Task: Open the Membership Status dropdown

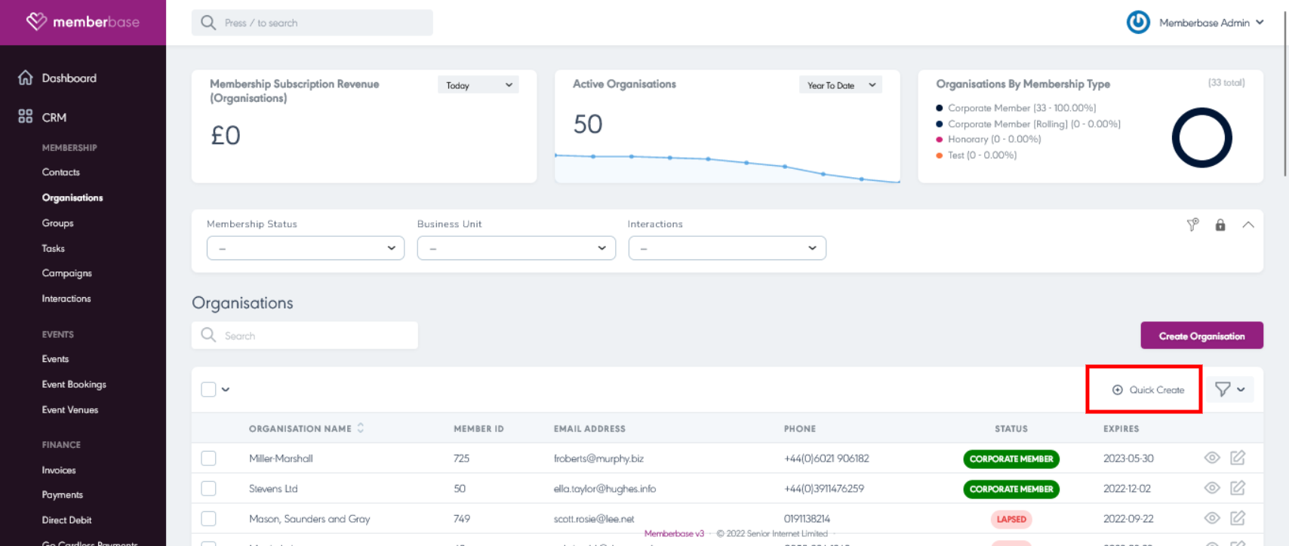Action: coord(306,248)
